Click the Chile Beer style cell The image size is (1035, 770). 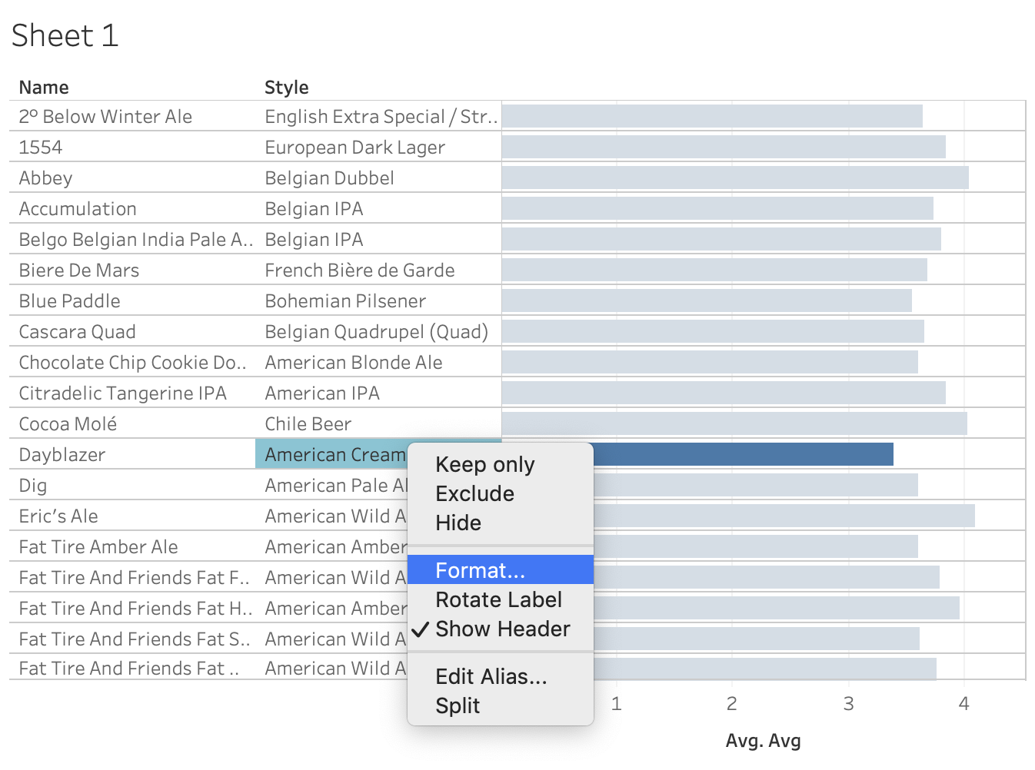coord(308,423)
